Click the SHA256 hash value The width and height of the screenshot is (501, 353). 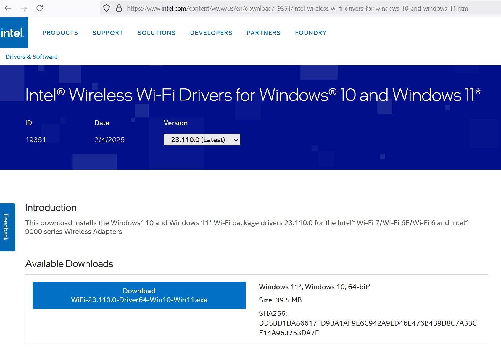click(368, 328)
